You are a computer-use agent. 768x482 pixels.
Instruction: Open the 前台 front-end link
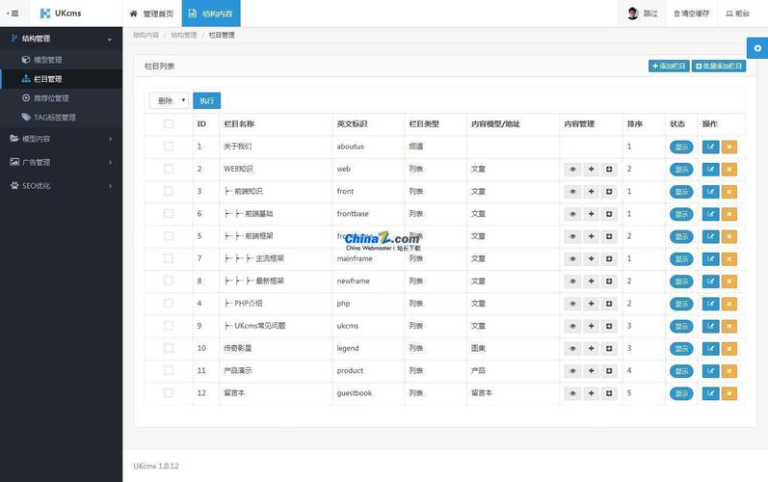(x=737, y=13)
